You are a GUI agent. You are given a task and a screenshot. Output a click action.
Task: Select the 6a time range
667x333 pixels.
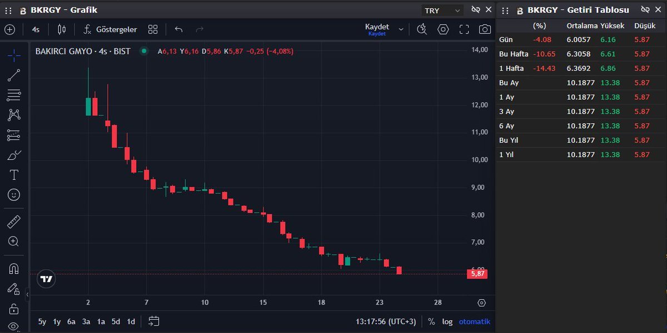(71, 321)
